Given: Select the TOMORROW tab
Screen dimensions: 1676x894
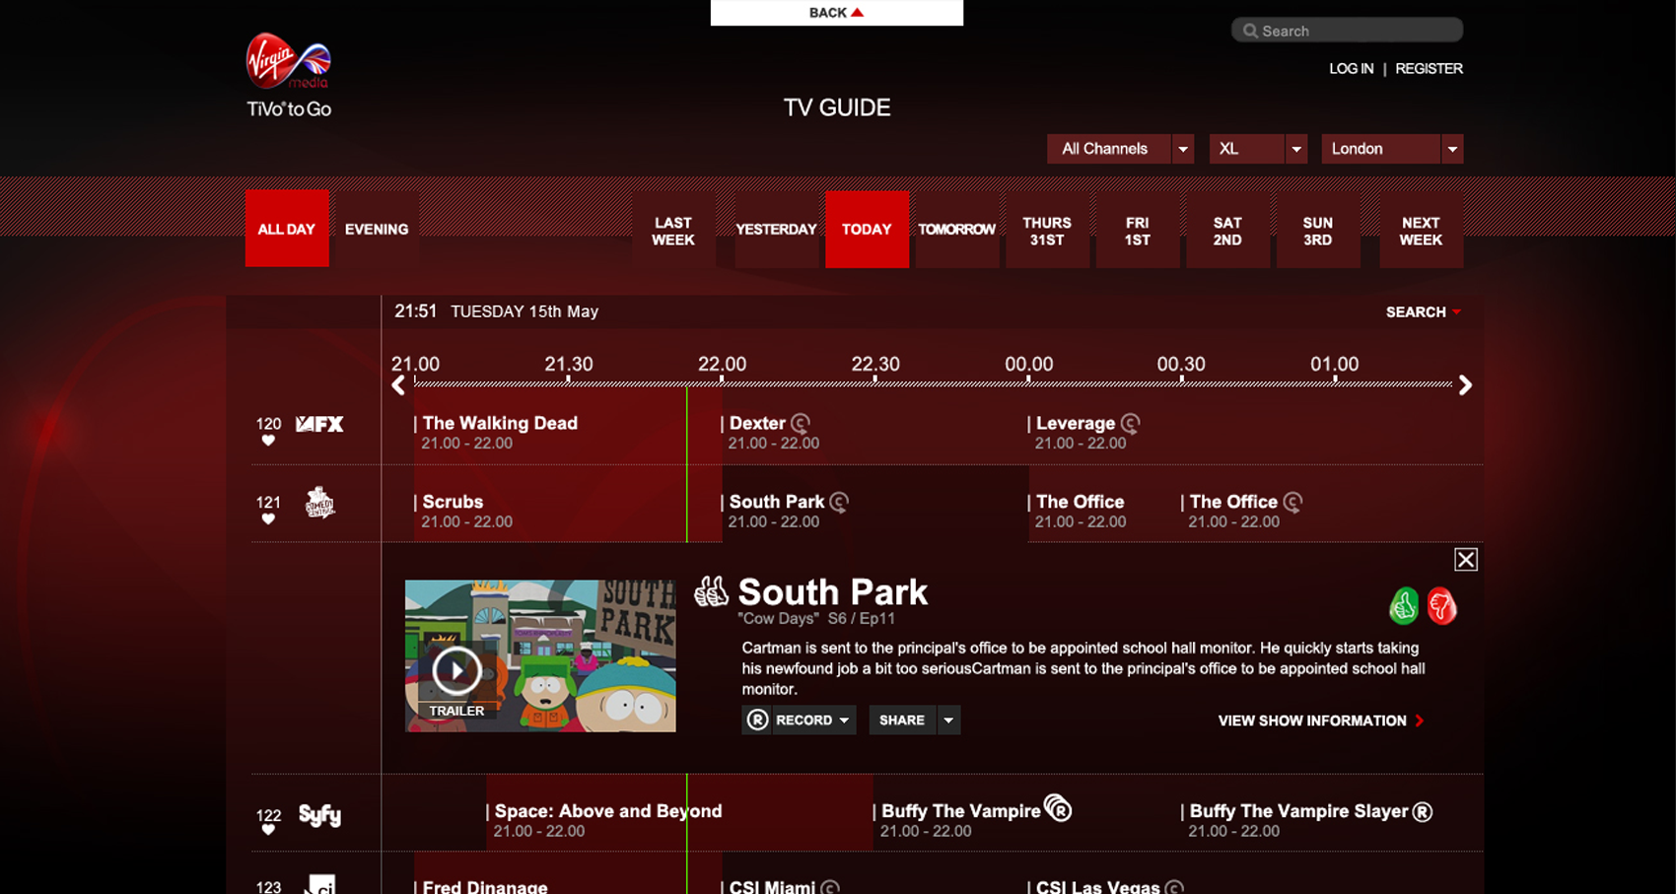Looking at the screenshot, I should (956, 231).
